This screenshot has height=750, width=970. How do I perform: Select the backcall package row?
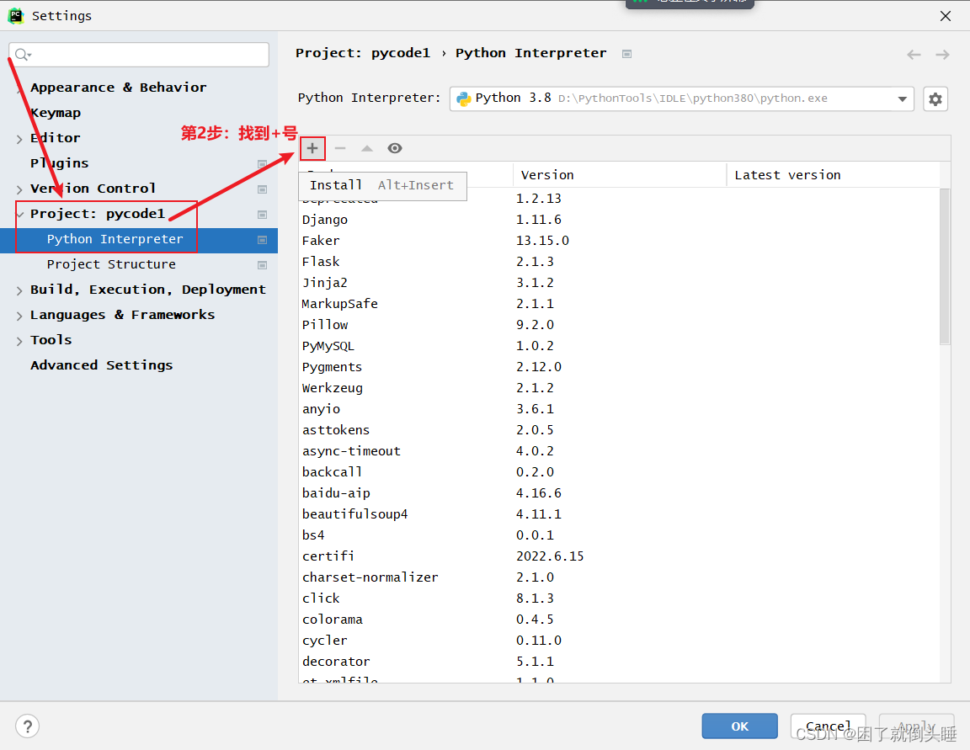[619, 471]
